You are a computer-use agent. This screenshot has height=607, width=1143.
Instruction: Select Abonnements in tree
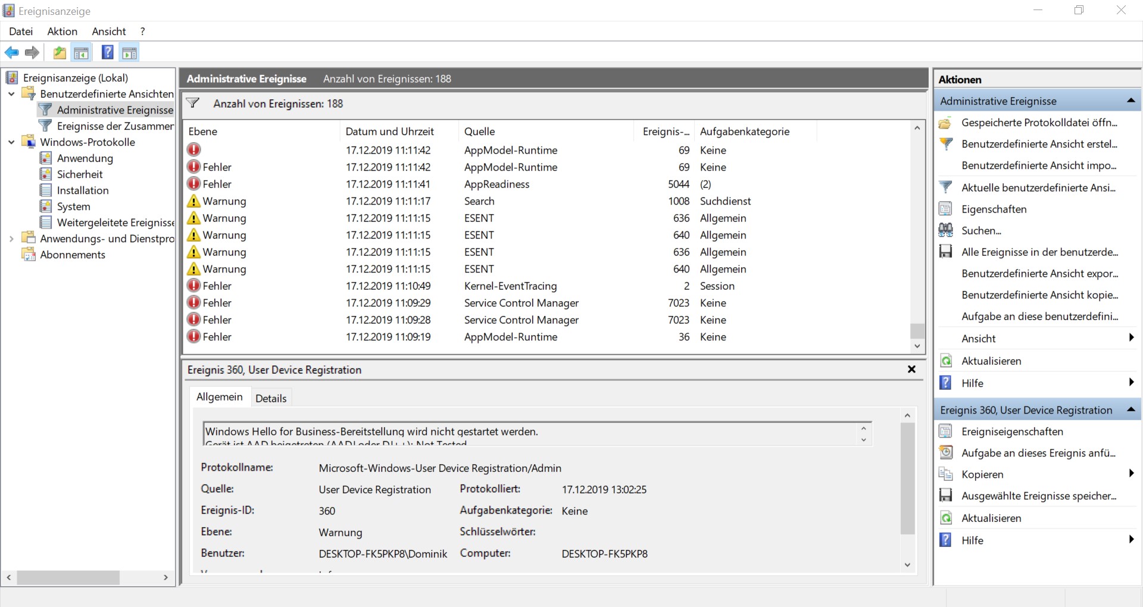tap(73, 255)
